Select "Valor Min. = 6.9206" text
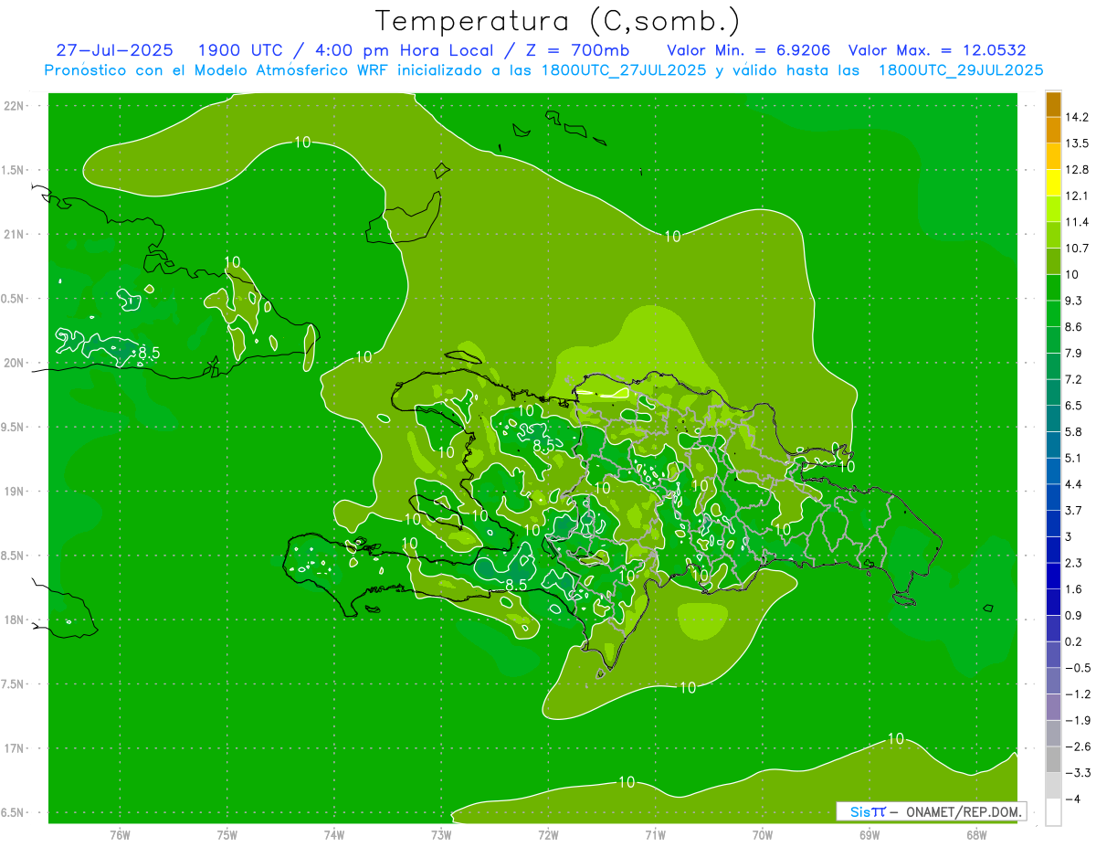 click(x=749, y=50)
